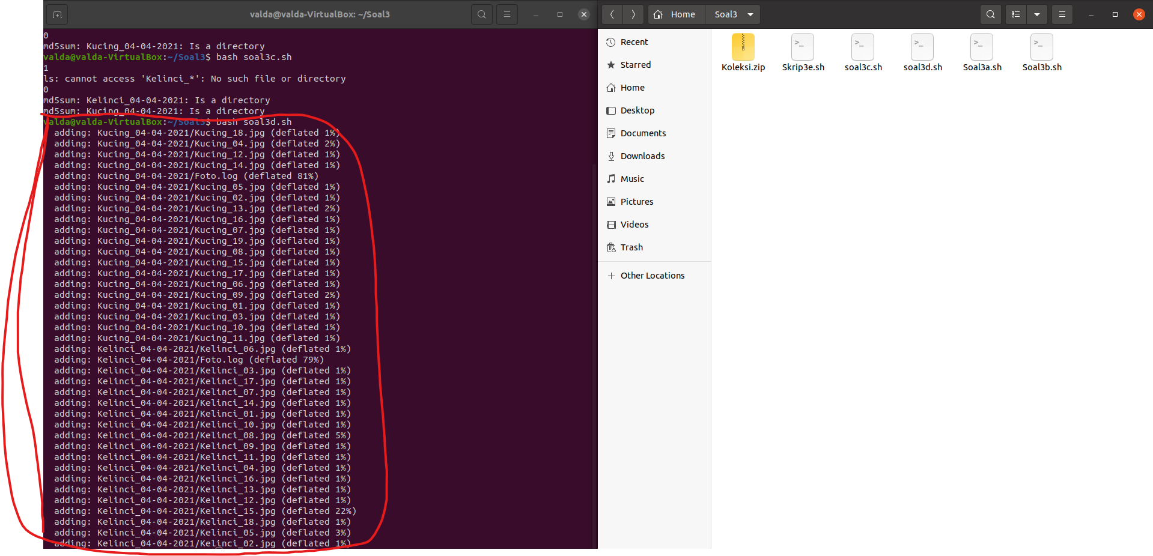Viewport: 1153px width, 556px height.
Task: Open the Documents folder from sidebar
Action: coord(642,133)
